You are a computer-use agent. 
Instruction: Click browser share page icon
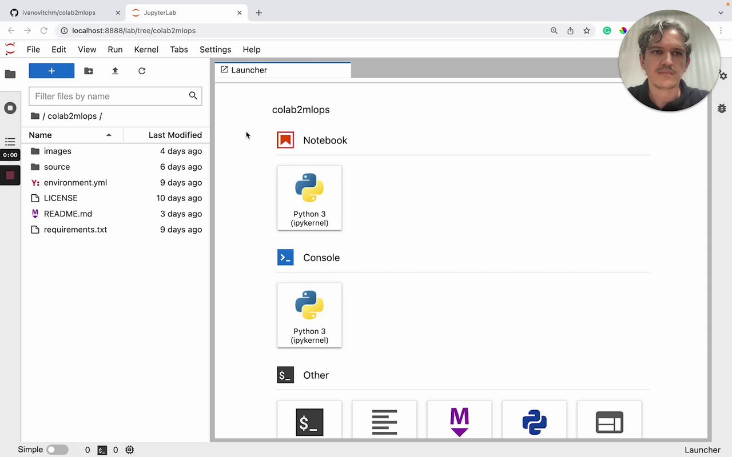click(x=570, y=31)
